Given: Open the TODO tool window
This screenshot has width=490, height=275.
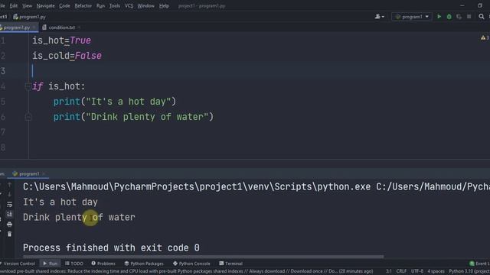Looking at the screenshot, I should pos(74,264).
